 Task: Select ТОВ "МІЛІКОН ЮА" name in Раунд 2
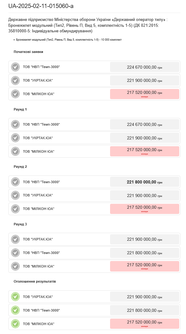point(38,209)
